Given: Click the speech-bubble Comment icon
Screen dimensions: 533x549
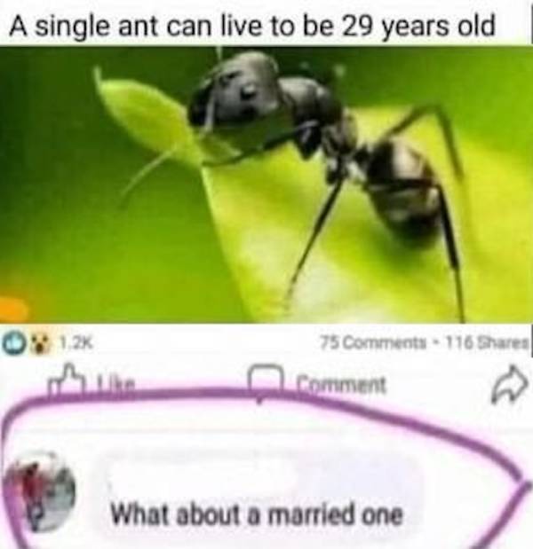Looking at the screenshot, I should pos(266,380).
